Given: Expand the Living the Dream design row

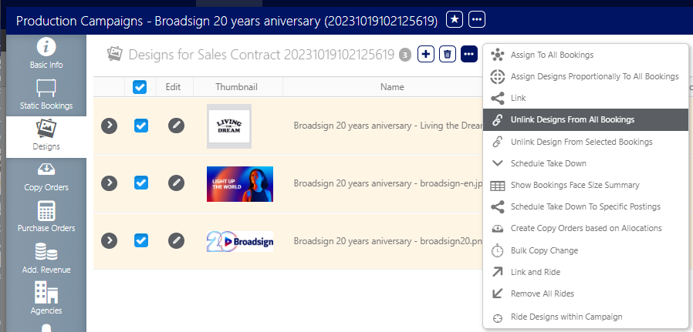Looking at the screenshot, I should pos(109,126).
